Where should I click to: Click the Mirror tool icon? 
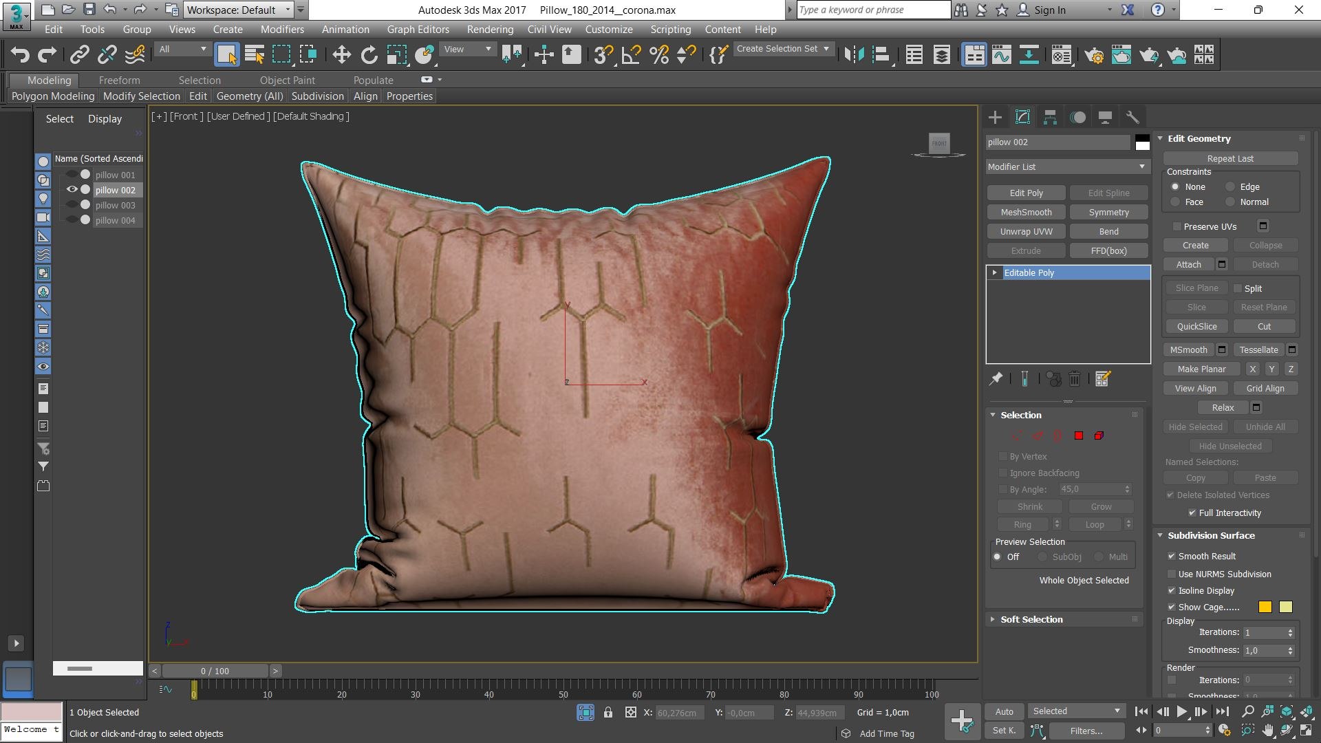pos(854,55)
